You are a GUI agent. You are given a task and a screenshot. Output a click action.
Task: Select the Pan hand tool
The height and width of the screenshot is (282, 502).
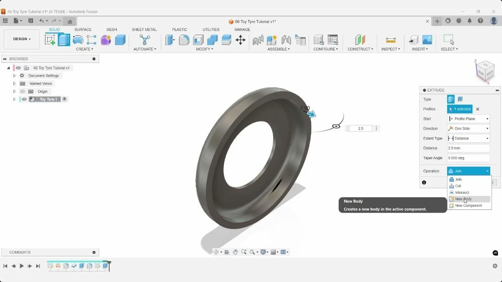click(x=236, y=252)
